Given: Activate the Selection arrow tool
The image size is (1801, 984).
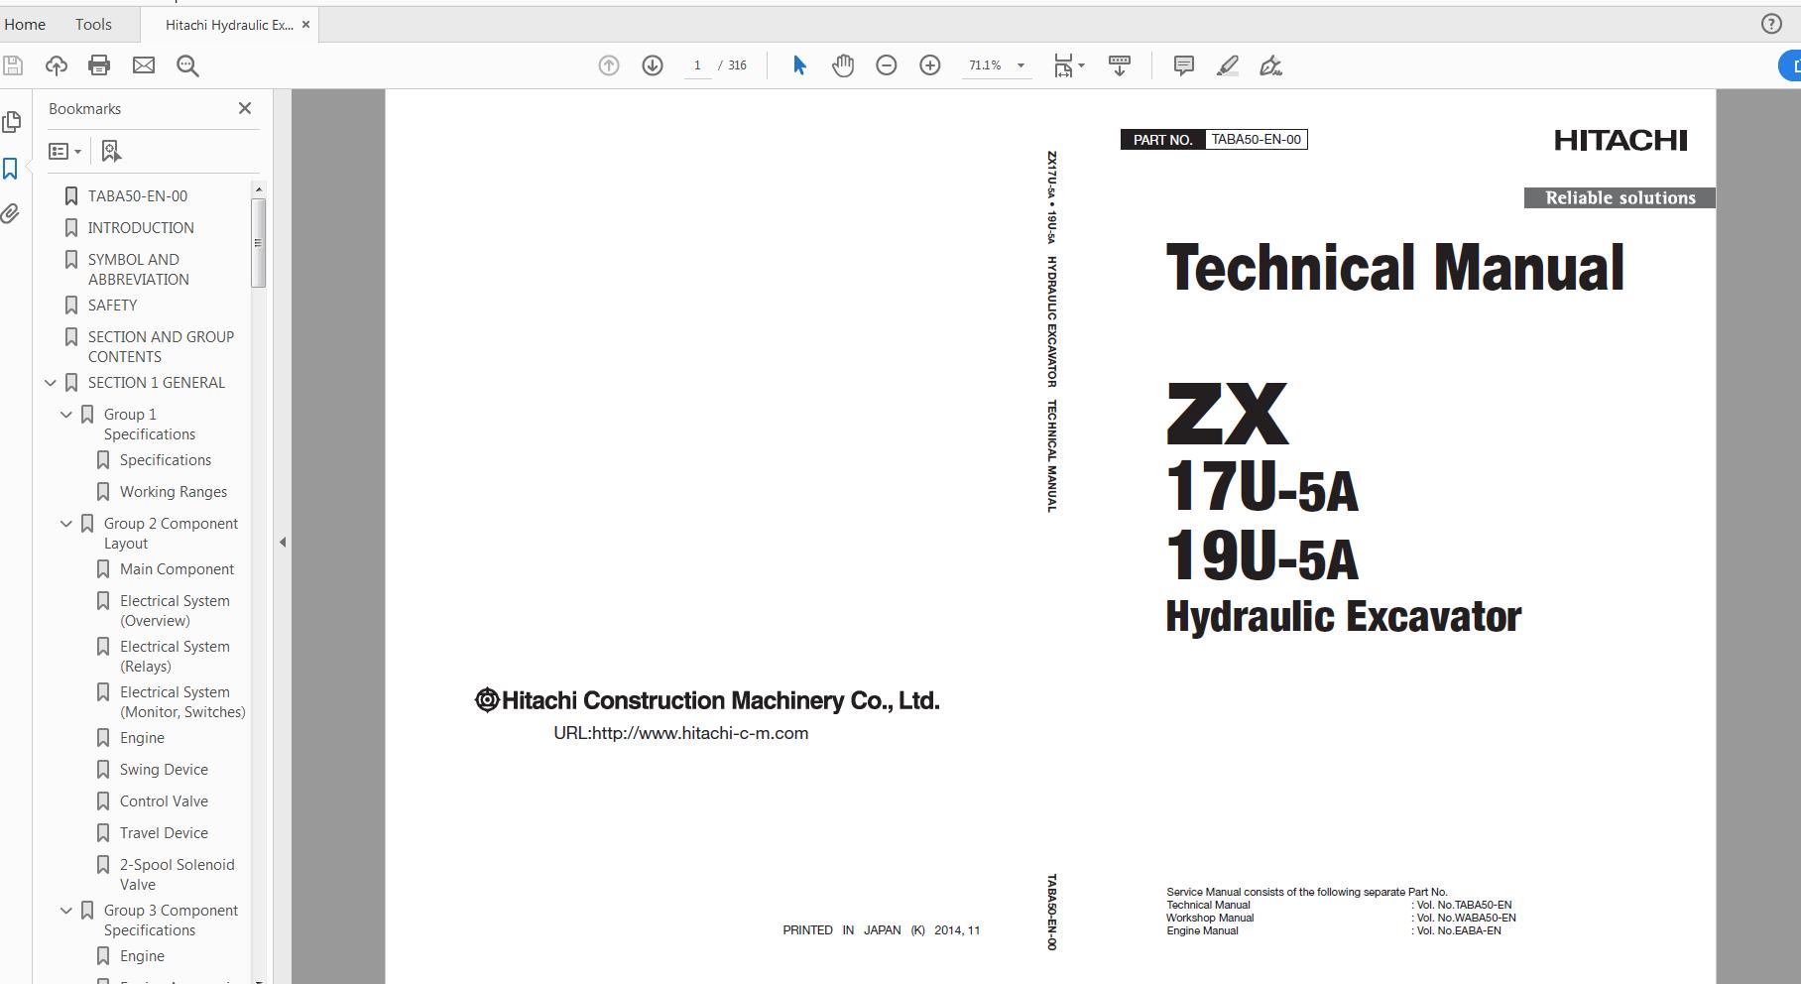Looking at the screenshot, I should (x=799, y=65).
